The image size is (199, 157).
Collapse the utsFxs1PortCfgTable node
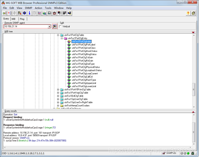58,35
